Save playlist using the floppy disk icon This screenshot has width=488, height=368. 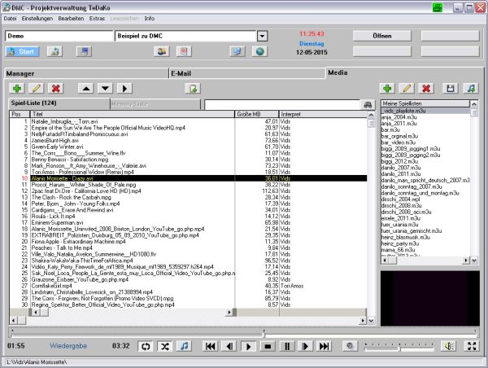point(451,88)
